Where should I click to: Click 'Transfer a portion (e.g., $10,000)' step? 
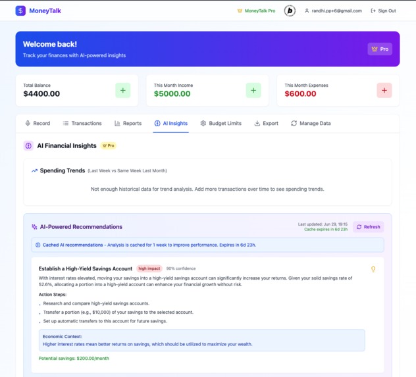point(118,313)
